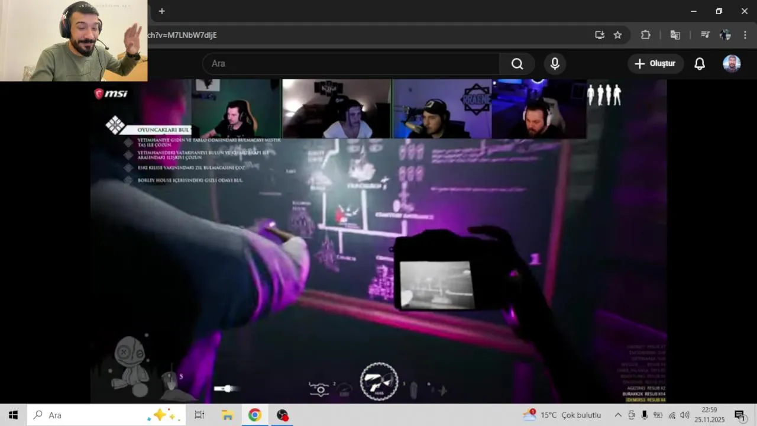Open the volume speaker tray icon

coord(685,415)
